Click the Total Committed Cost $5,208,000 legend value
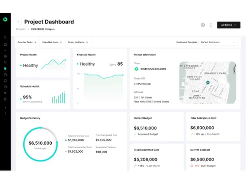246x184 pixels. (76, 140)
